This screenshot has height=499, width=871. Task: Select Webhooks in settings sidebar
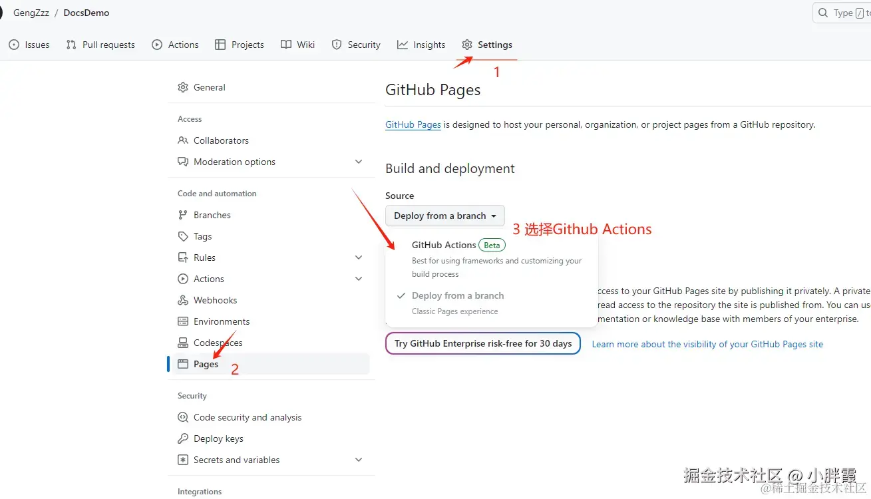click(x=271, y=300)
